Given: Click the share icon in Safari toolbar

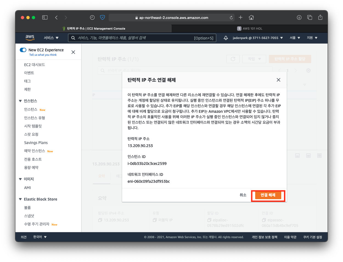Looking at the screenshot, I should [320, 18].
